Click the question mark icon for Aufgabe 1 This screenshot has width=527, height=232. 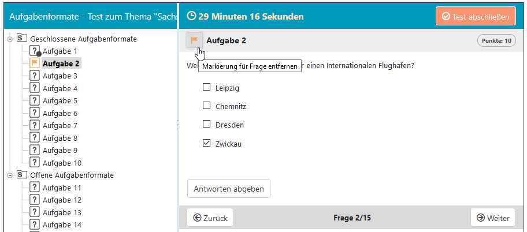34,51
